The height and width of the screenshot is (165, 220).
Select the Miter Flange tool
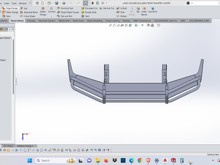(x=10, y=12)
